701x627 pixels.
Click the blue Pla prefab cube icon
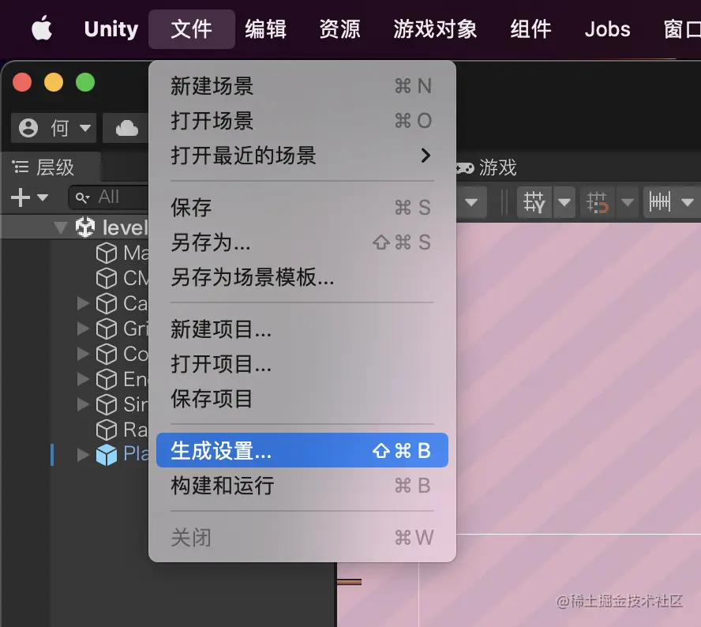(107, 454)
